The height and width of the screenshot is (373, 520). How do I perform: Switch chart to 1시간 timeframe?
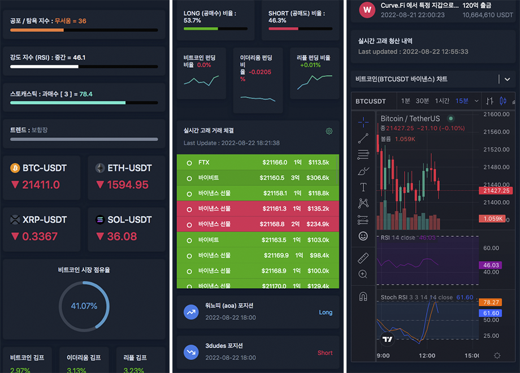[442, 101]
